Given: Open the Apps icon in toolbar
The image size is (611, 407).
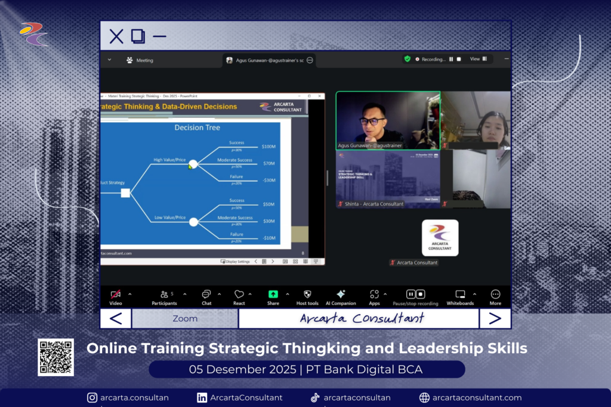Looking at the screenshot, I should coord(374,295).
